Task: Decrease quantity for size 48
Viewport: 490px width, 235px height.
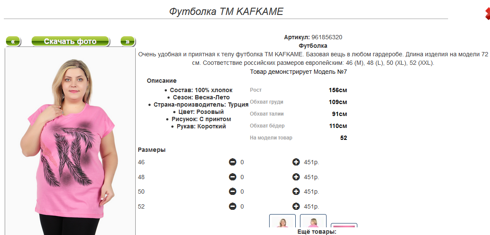Action: click(x=232, y=177)
